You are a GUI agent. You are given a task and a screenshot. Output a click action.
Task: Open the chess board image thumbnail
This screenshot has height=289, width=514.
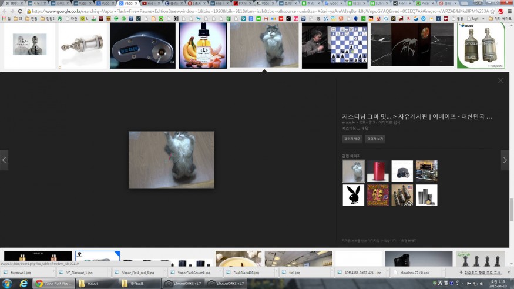point(334,45)
